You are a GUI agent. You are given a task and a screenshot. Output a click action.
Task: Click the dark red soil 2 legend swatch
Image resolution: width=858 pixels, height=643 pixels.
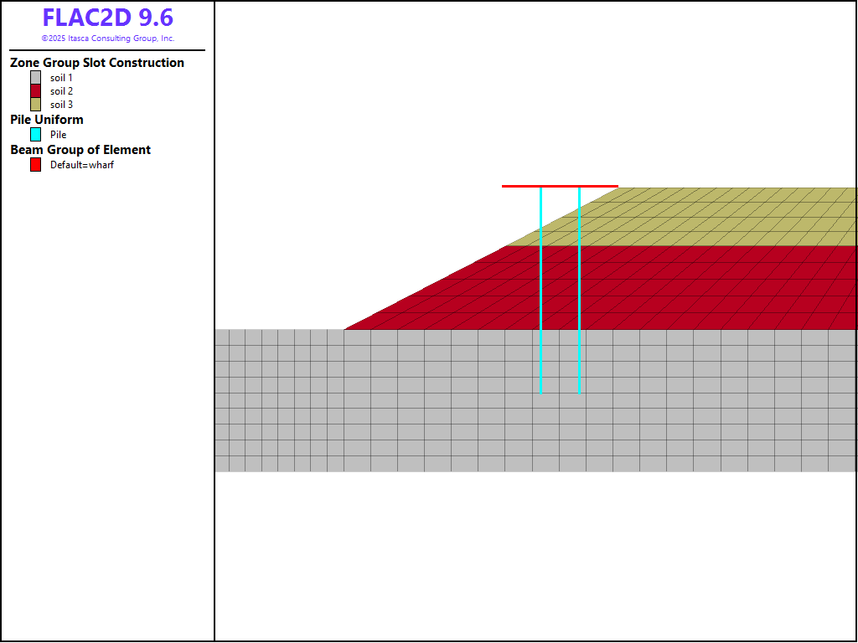click(35, 91)
